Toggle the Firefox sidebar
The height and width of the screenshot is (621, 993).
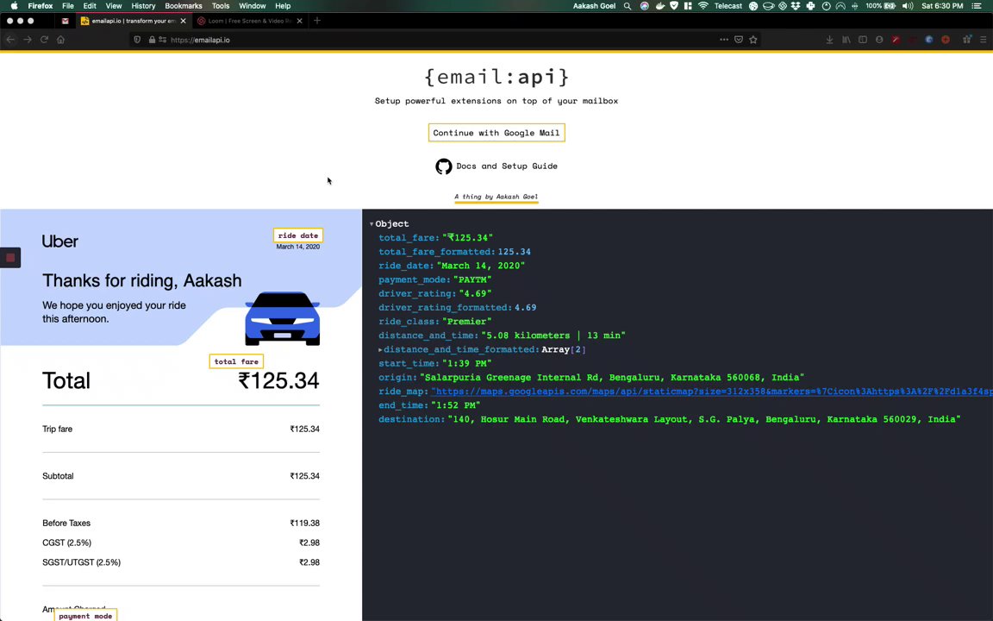863,40
